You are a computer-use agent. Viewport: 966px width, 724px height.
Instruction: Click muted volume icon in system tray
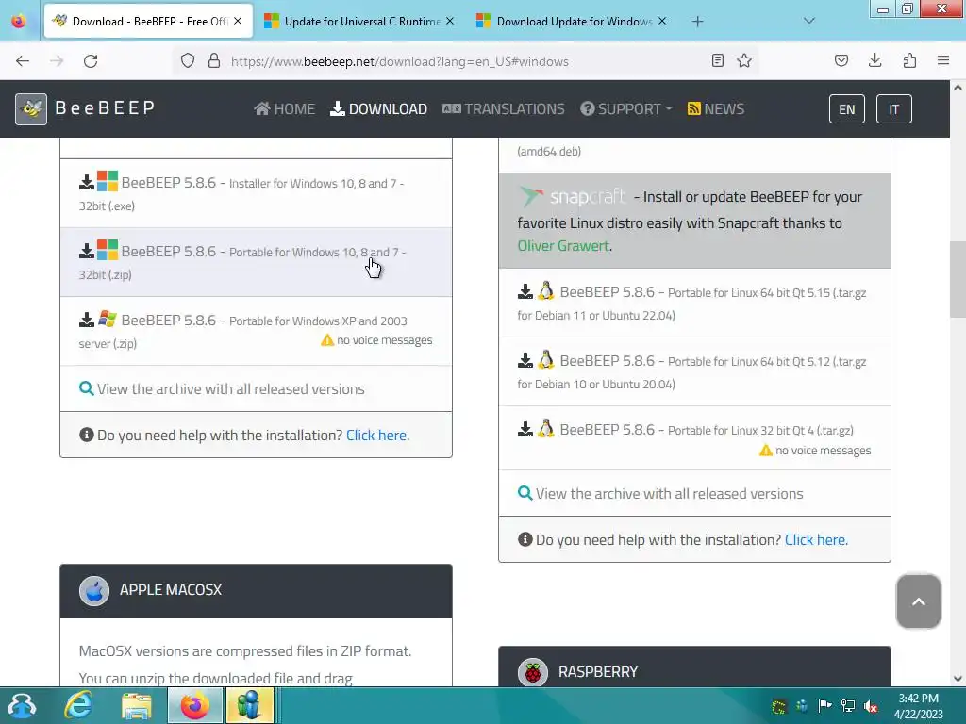pyautogui.click(x=871, y=706)
